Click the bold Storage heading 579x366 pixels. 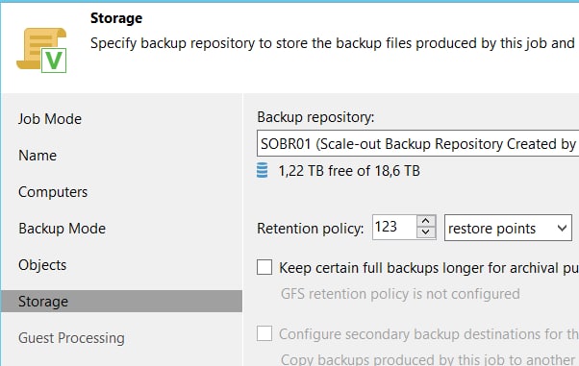point(116,18)
